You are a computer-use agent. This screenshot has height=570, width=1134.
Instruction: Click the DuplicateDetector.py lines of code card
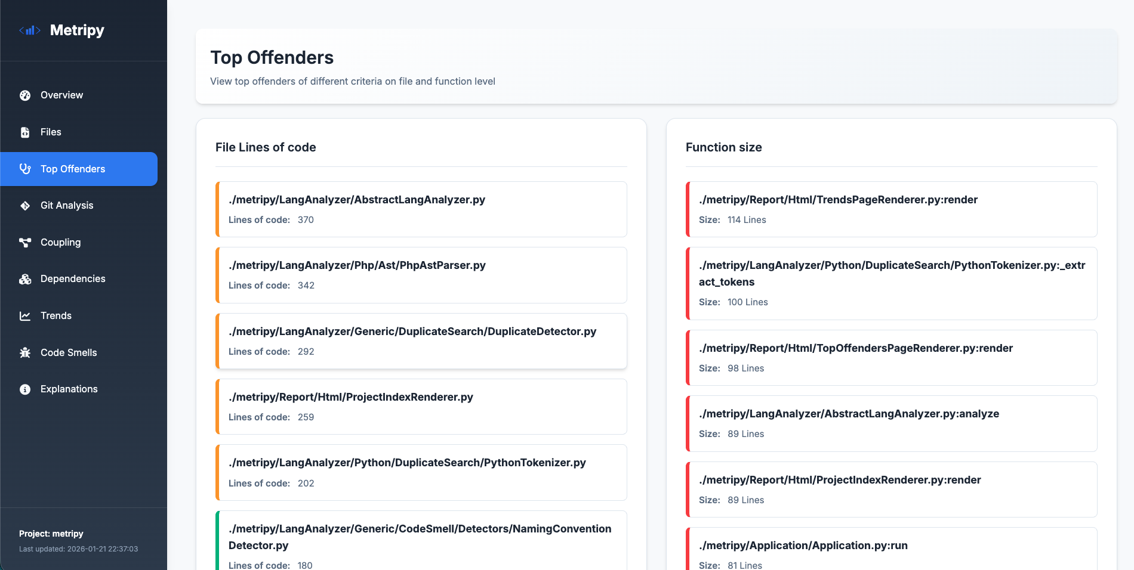point(421,341)
